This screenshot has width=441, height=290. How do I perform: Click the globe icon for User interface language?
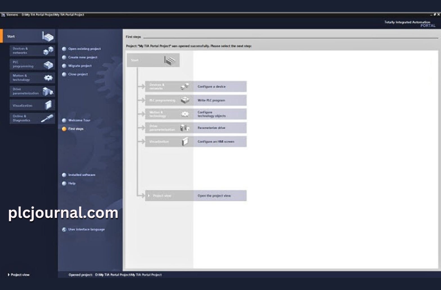pyautogui.click(x=64, y=229)
